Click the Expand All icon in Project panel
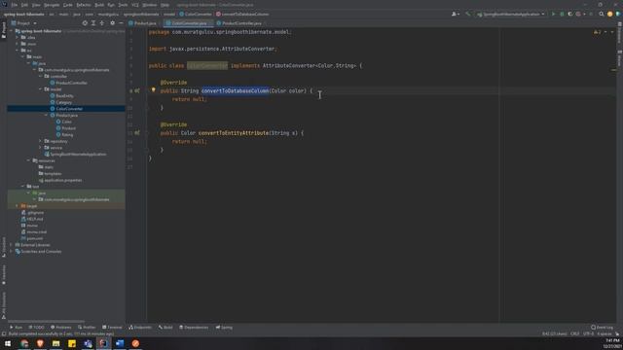Viewport: 623px width, 350px height. (x=93, y=23)
